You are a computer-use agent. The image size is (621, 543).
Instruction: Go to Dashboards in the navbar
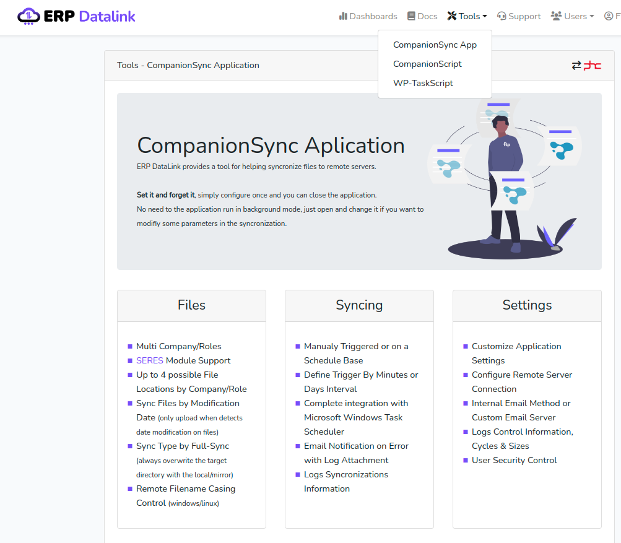click(x=373, y=16)
